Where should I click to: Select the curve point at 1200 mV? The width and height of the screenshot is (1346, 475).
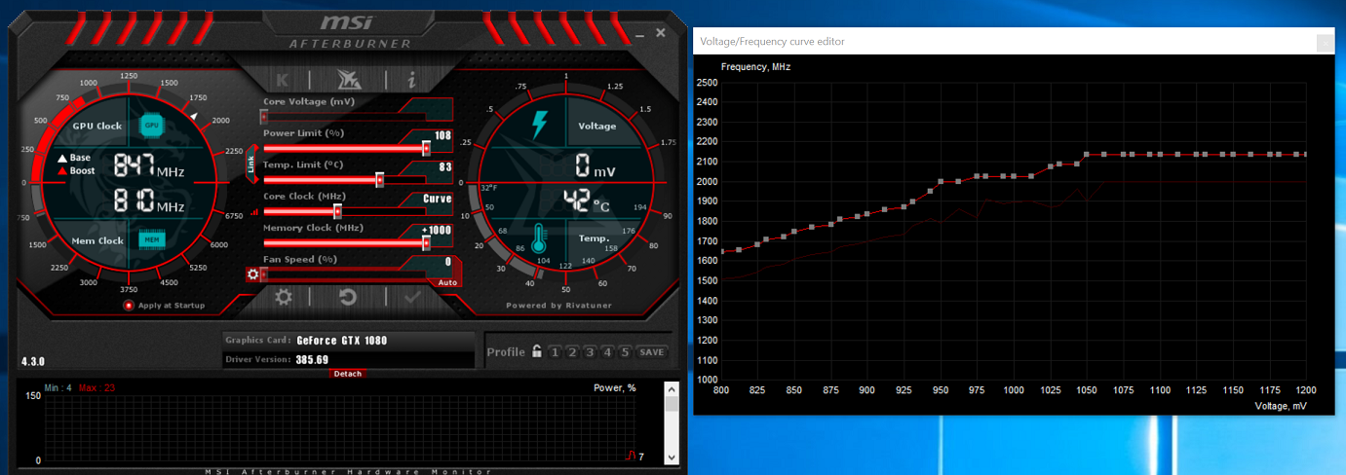[1305, 154]
